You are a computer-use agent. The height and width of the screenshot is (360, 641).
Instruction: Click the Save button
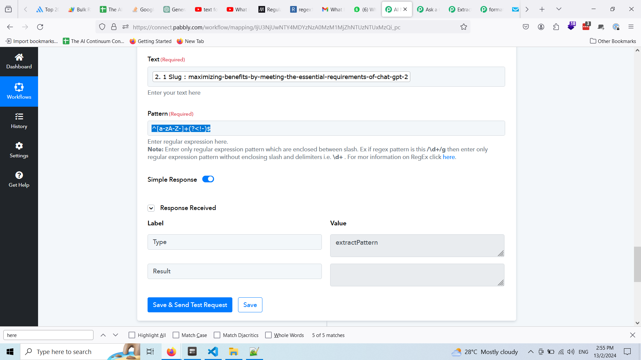pyautogui.click(x=250, y=305)
